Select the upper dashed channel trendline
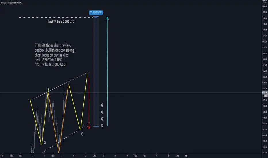268x158 pixels. [59, 86]
